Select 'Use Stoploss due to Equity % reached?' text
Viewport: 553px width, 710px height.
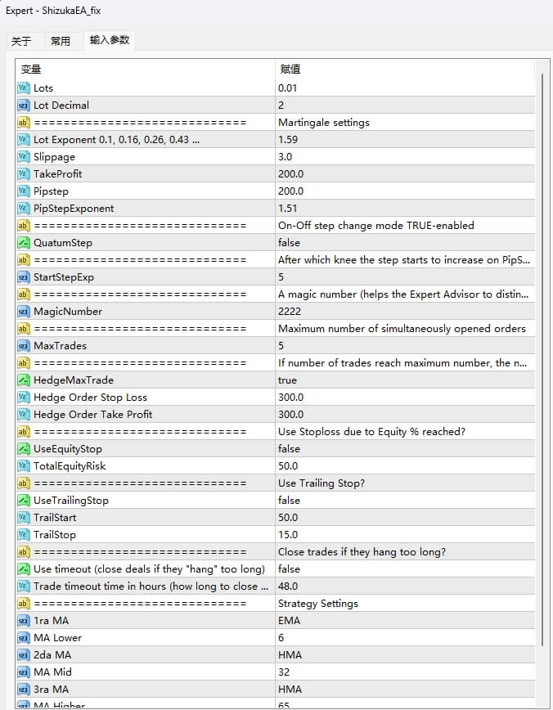(371, 432)
